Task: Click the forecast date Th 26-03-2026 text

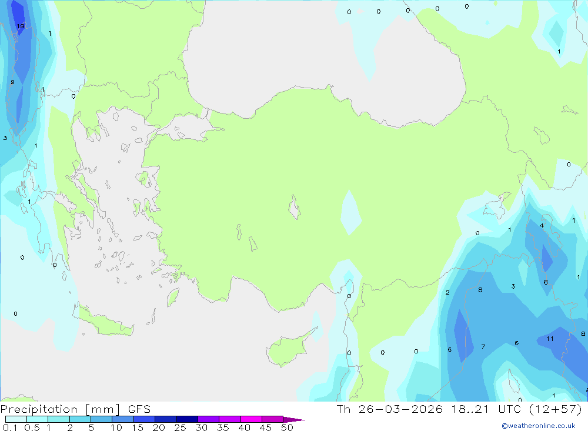Action: [x=389, y=409]
